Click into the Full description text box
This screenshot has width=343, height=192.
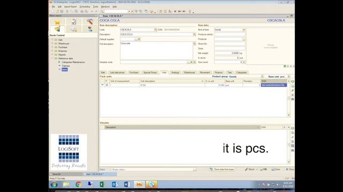tap(156, 51)
